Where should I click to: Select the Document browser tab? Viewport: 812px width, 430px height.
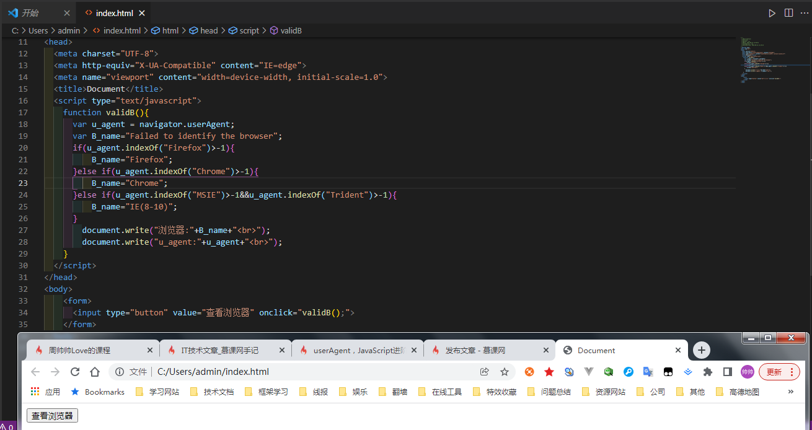coord(621,350)
